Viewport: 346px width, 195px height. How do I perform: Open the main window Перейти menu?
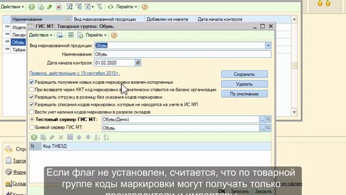pos(127,7)
